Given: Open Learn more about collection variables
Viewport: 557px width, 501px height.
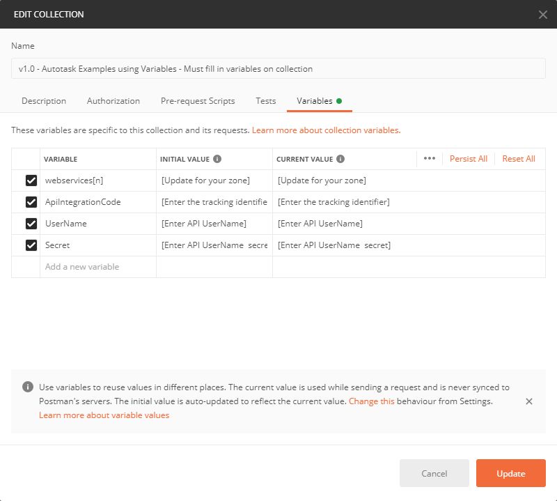Looking at the screenshot, I should [x=326, y=130].
